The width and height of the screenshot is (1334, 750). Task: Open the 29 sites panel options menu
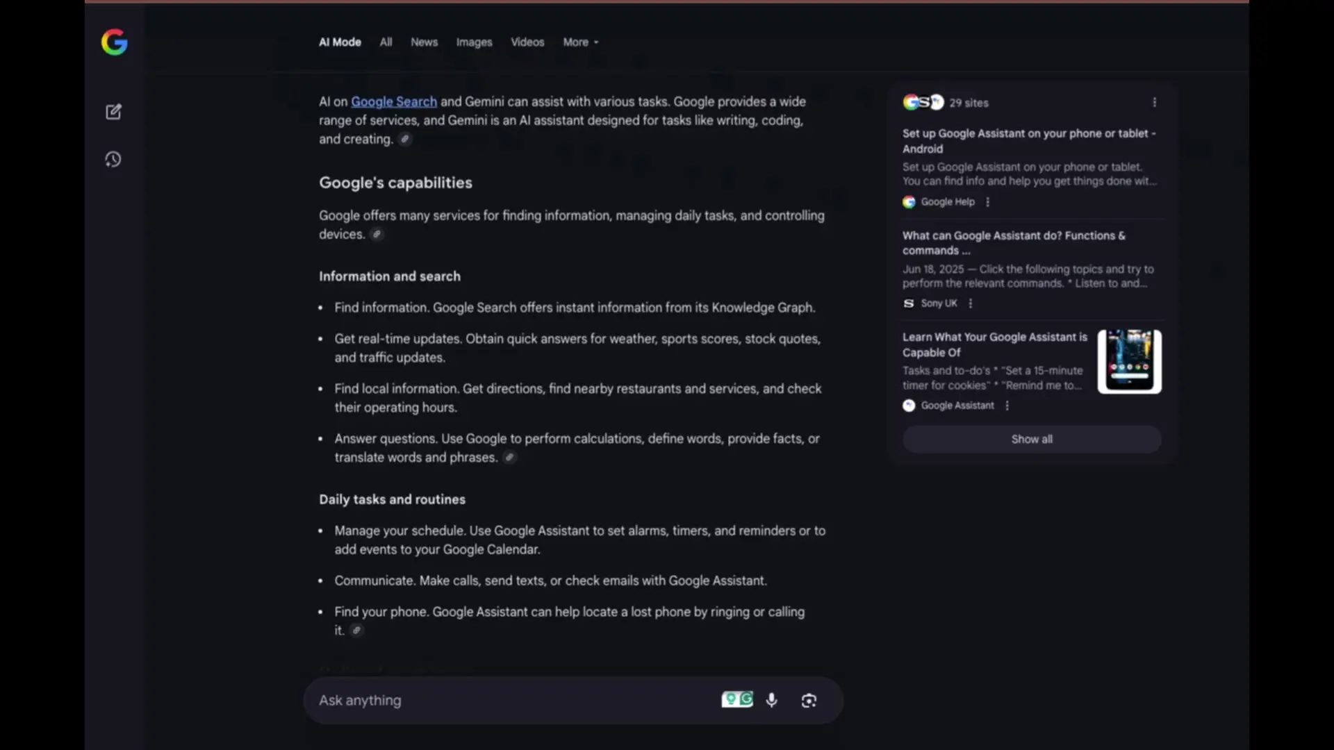pyautogui.click(x=1154, y=103)
